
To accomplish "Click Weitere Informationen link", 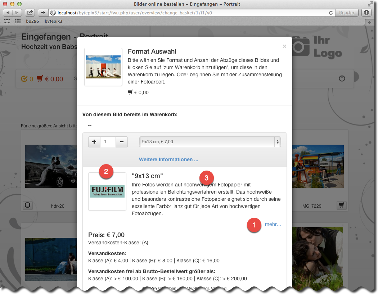I will pos(168,159).
